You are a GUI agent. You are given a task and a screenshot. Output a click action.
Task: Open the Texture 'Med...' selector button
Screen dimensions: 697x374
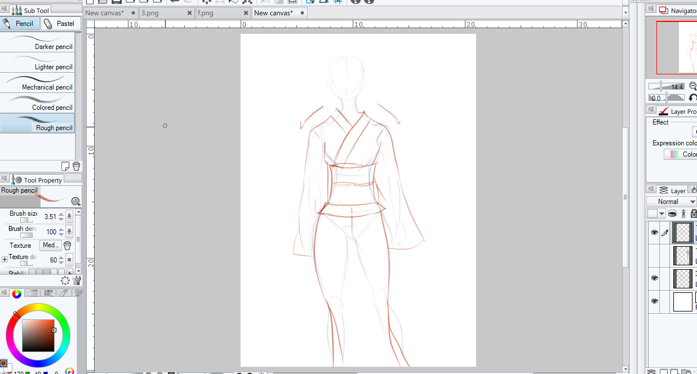(x=50, y=245)
